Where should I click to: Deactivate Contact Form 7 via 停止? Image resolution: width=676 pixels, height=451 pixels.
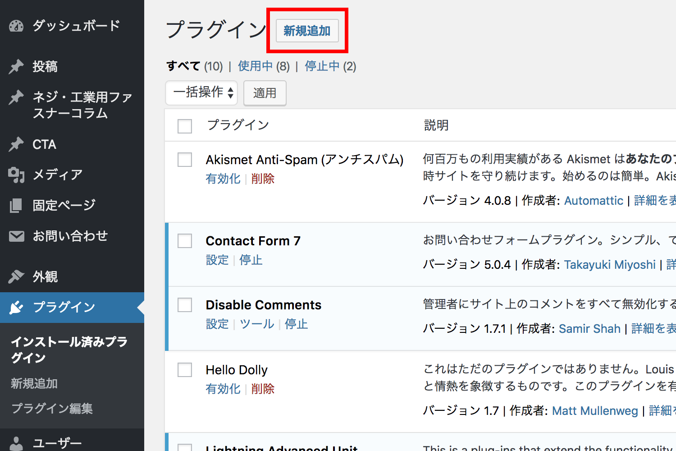(x=251, y=260)
